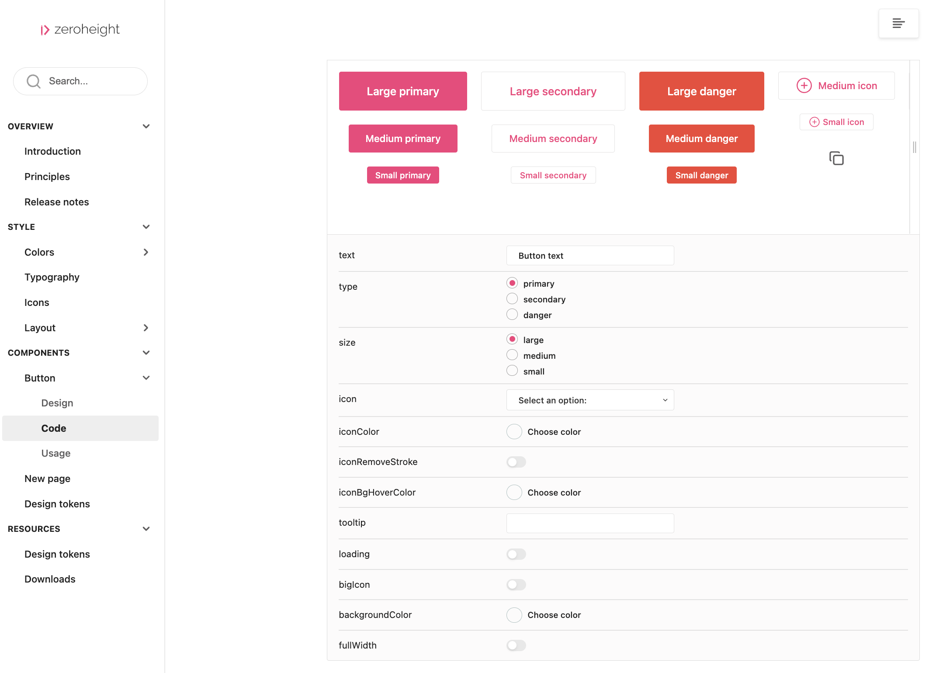Choose iconColor color swatch

514,432
